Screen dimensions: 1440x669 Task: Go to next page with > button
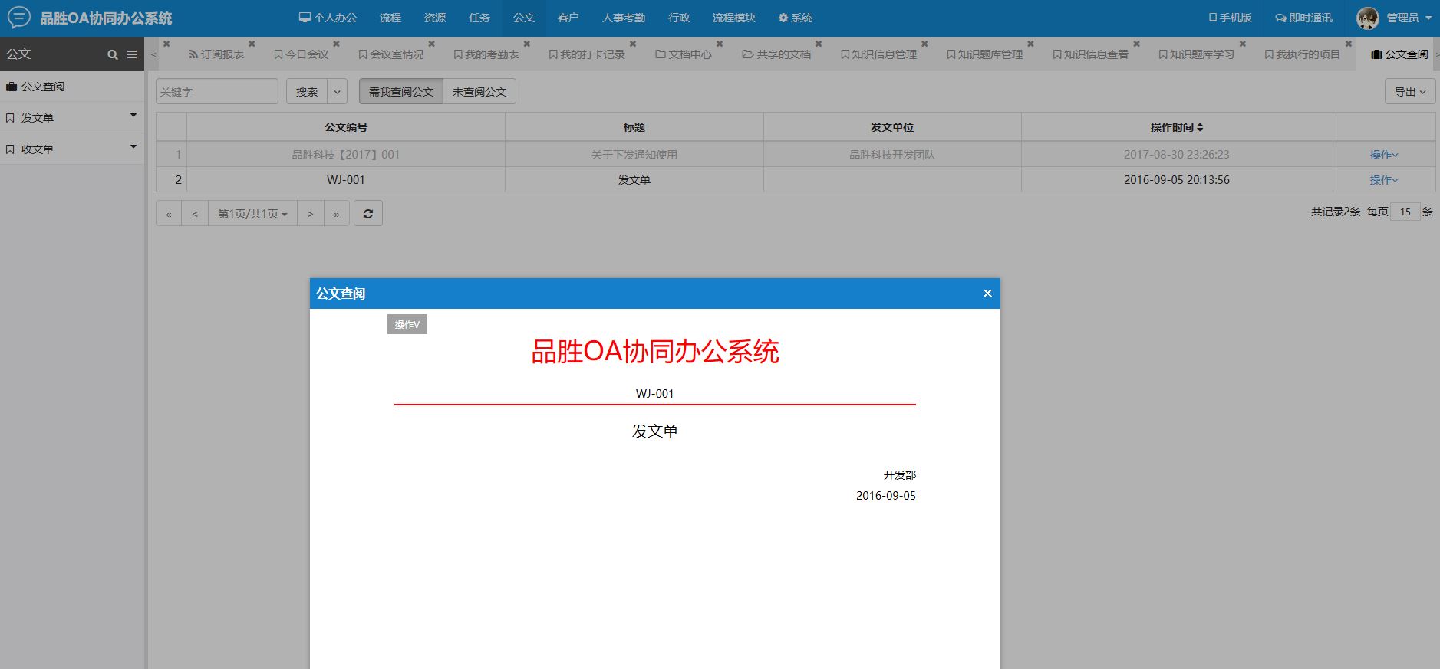(x=310, y=214)
